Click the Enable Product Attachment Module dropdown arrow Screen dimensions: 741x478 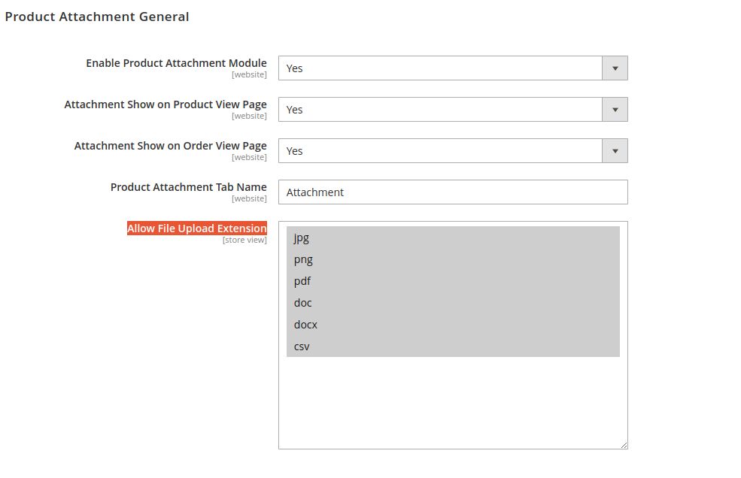coord(615,68)
